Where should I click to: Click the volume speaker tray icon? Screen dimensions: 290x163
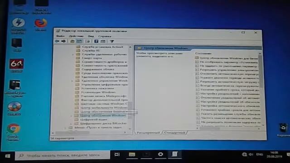click(x=251, y=154)
